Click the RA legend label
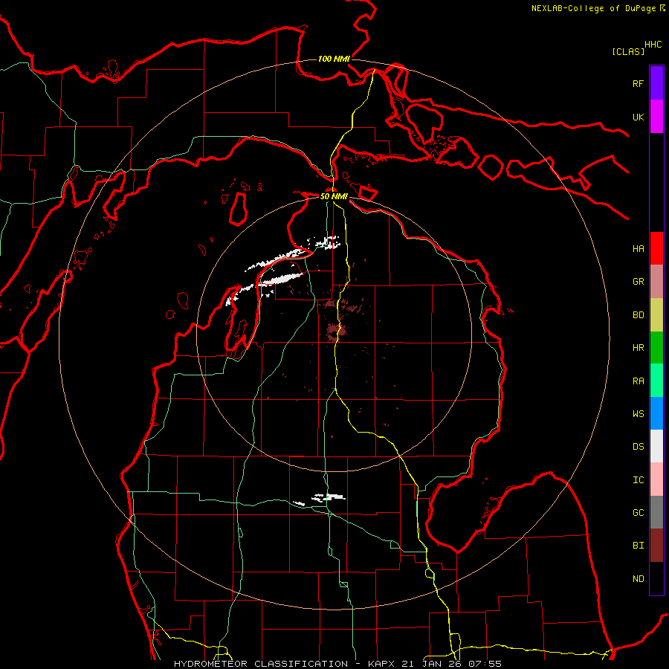 point(638,381)
